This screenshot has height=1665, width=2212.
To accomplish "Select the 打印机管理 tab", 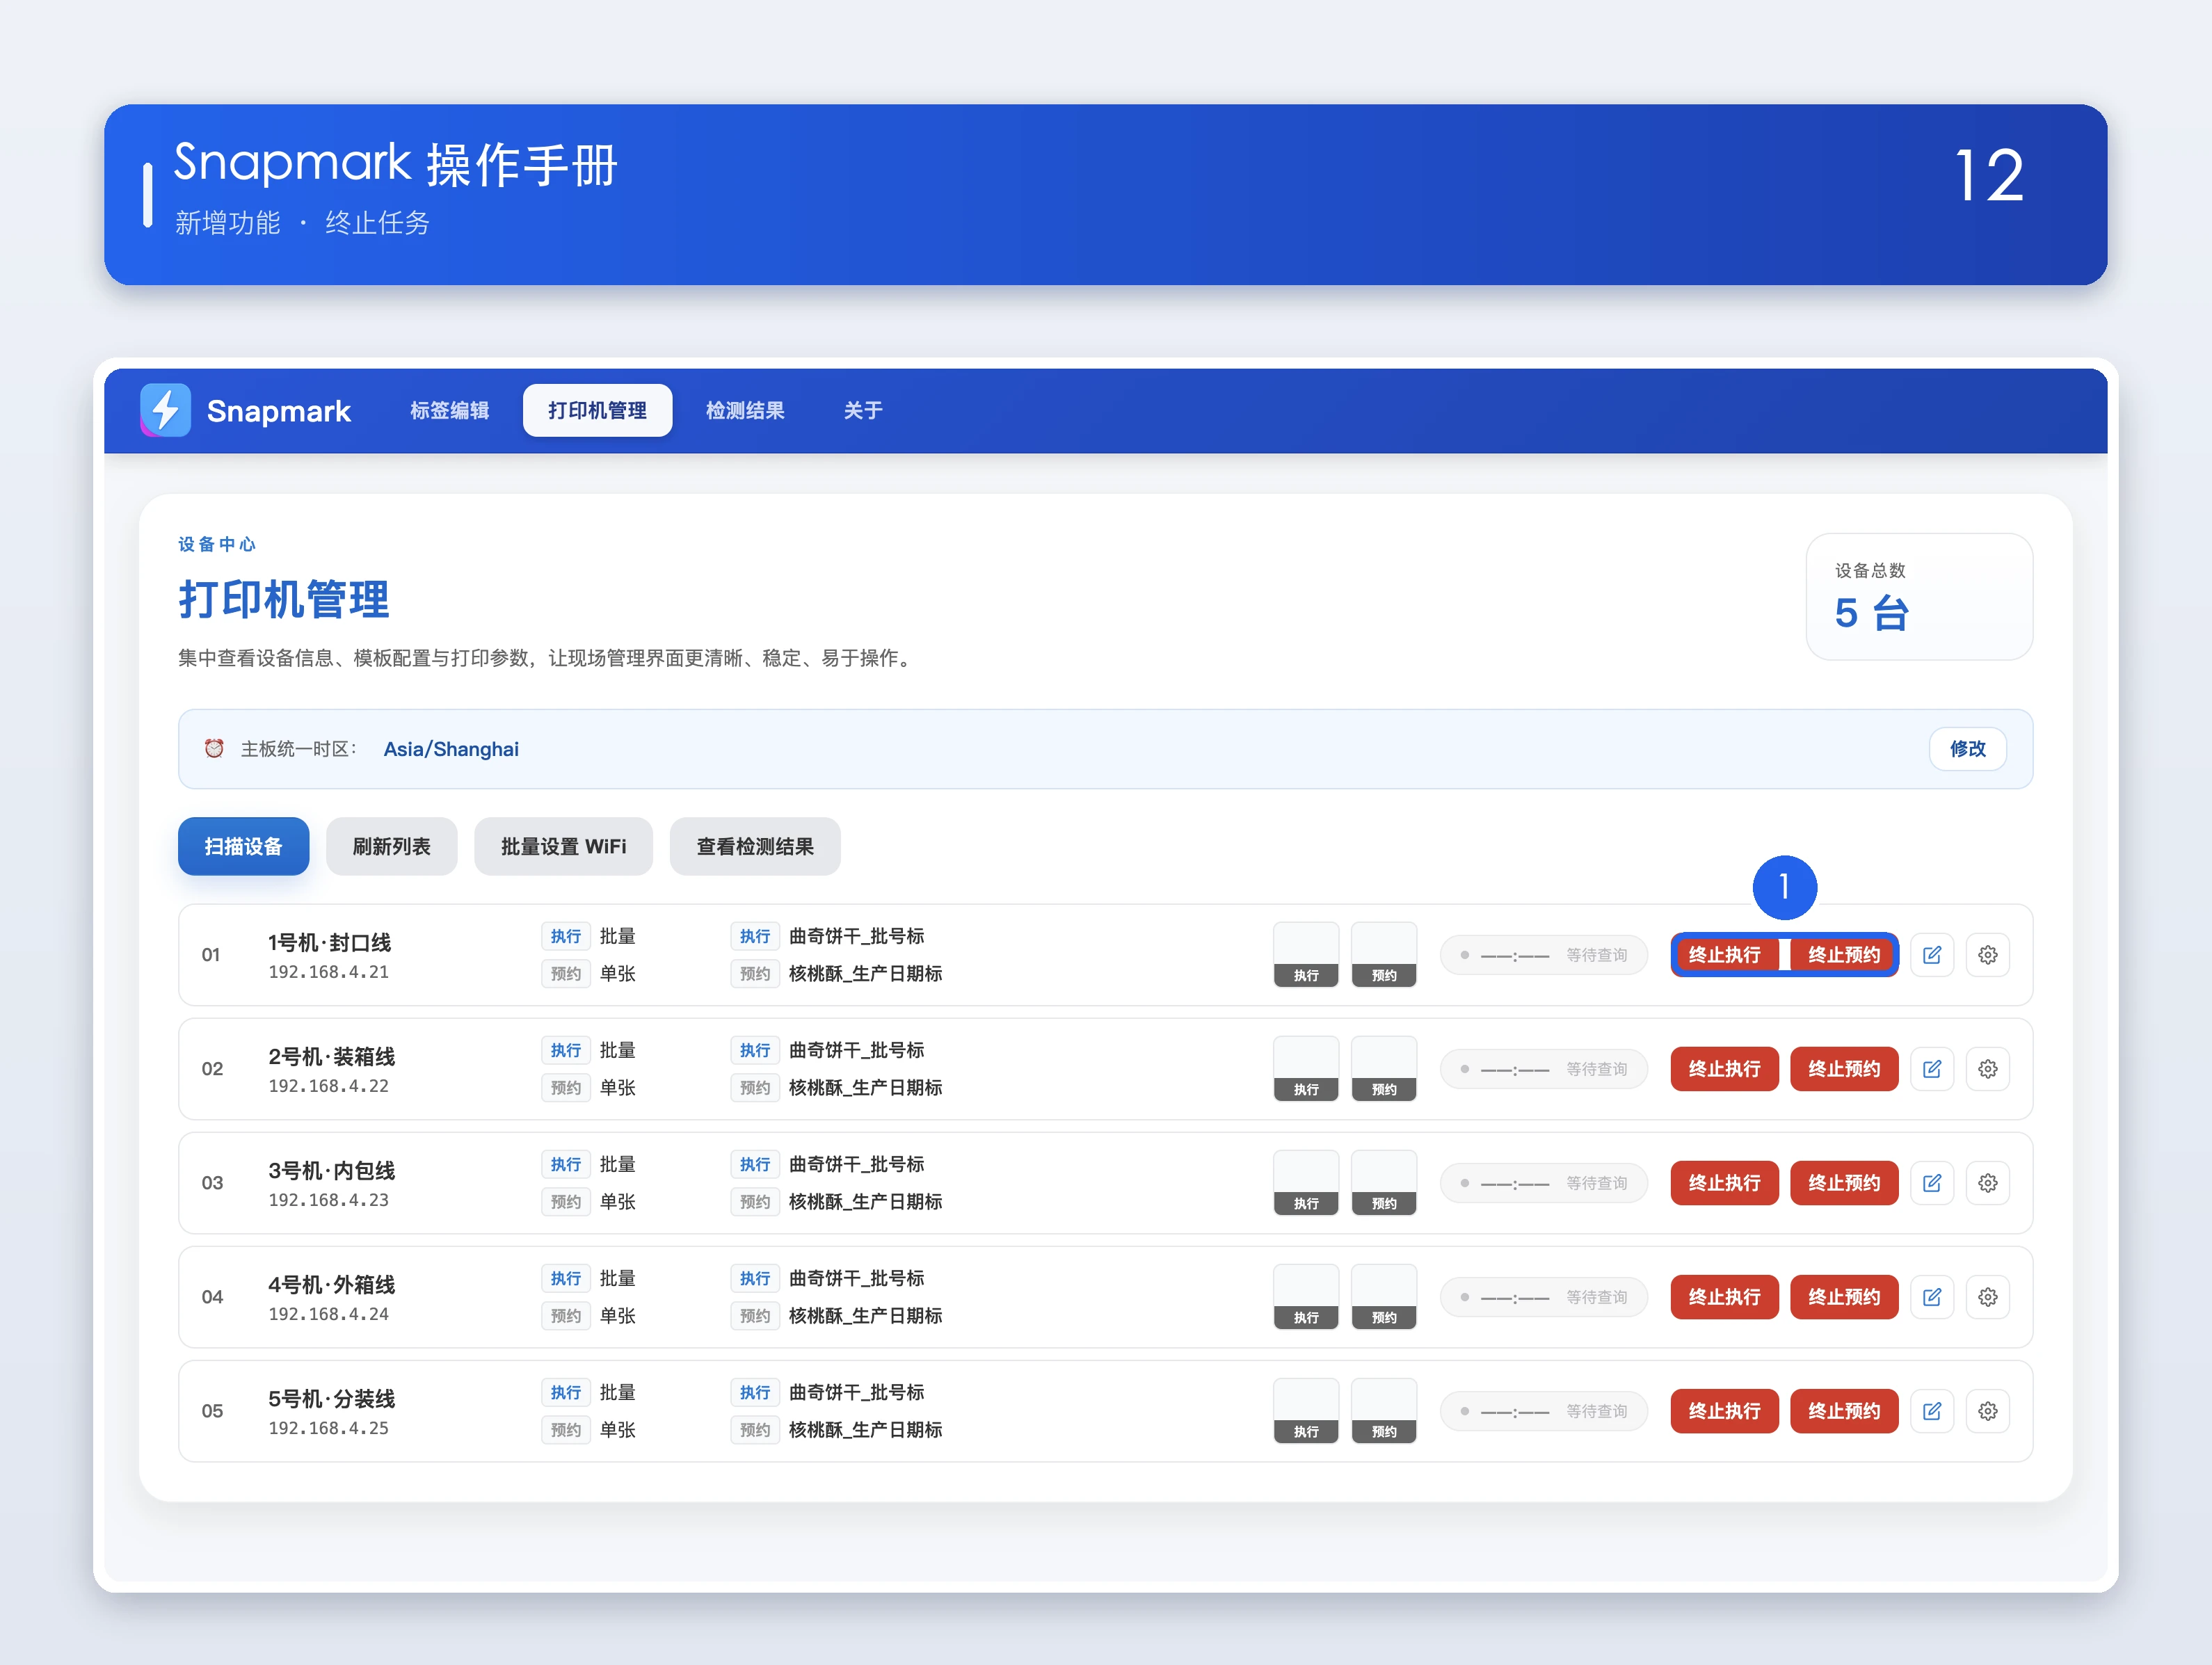I will 597,410.
